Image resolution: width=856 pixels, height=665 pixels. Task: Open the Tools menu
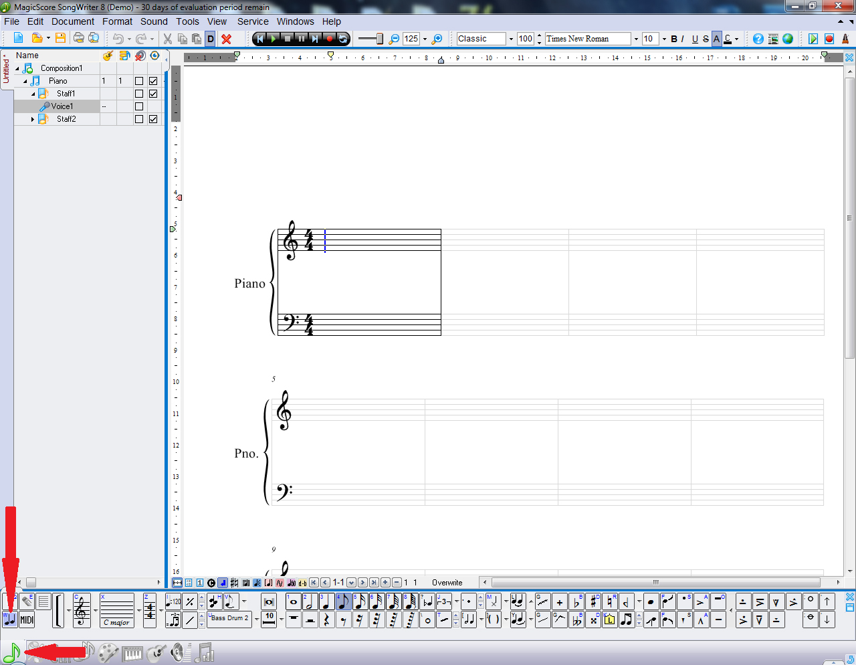coord(188,21)
